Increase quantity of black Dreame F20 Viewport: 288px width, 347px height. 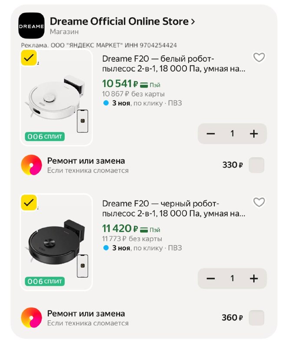tap(254, 278)
